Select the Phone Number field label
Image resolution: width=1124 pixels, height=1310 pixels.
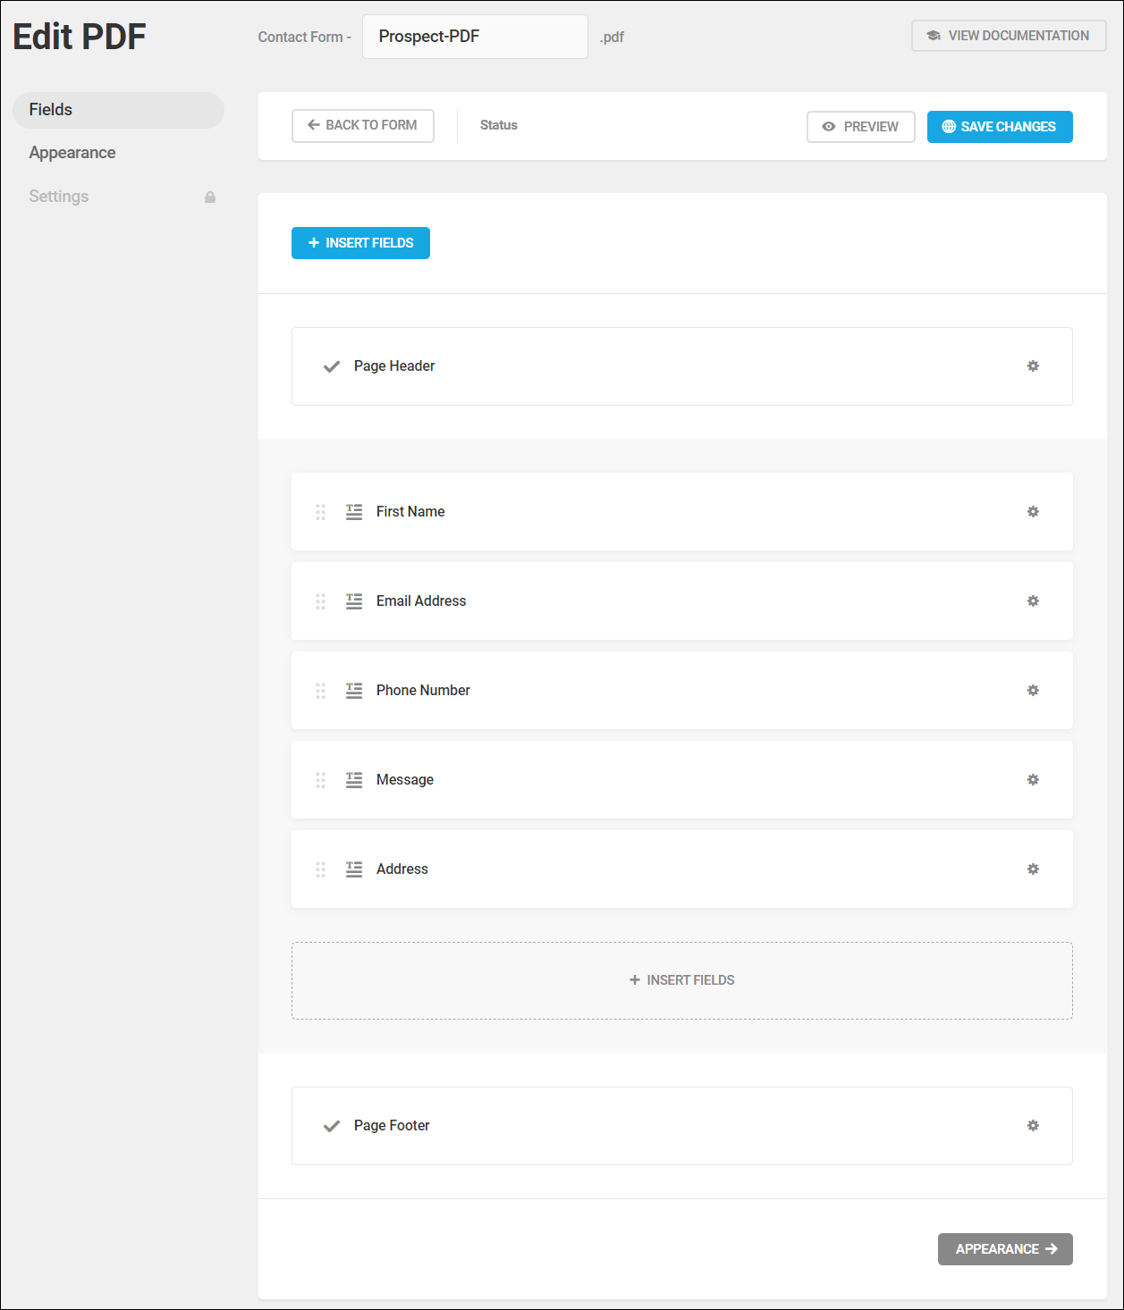tap(423, 691)
